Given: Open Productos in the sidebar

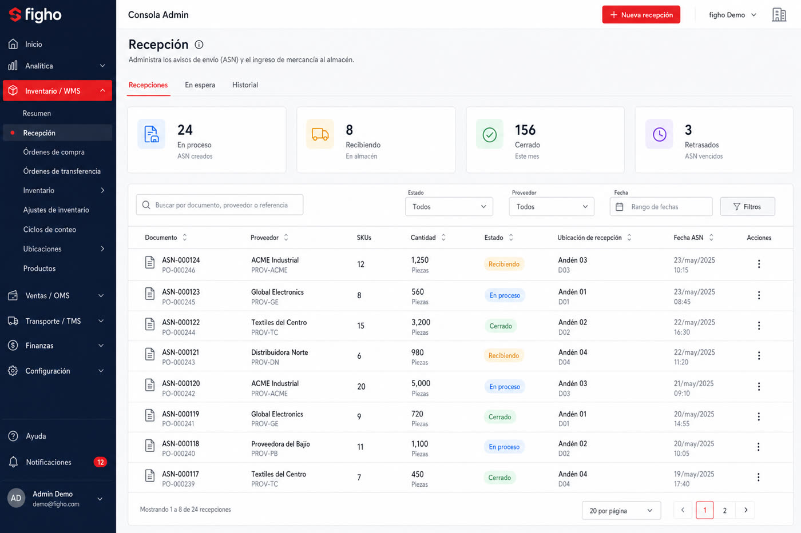Looking at the screenshot, I should 39,268.
